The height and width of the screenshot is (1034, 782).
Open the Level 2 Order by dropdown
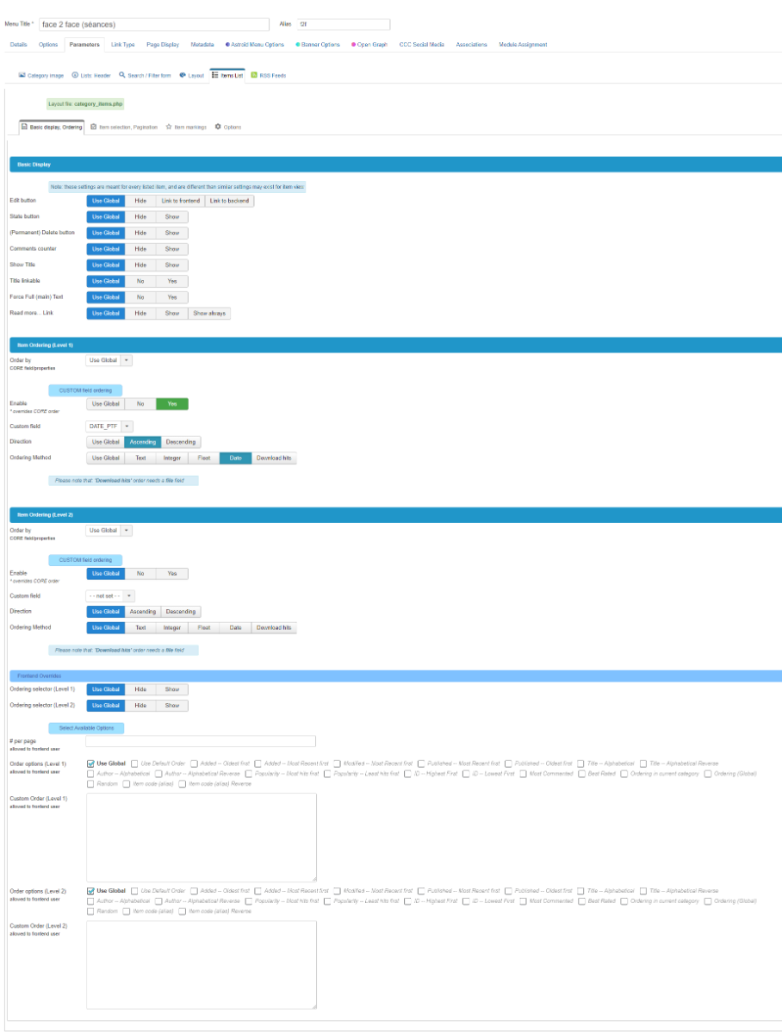[x=109, y=531]
